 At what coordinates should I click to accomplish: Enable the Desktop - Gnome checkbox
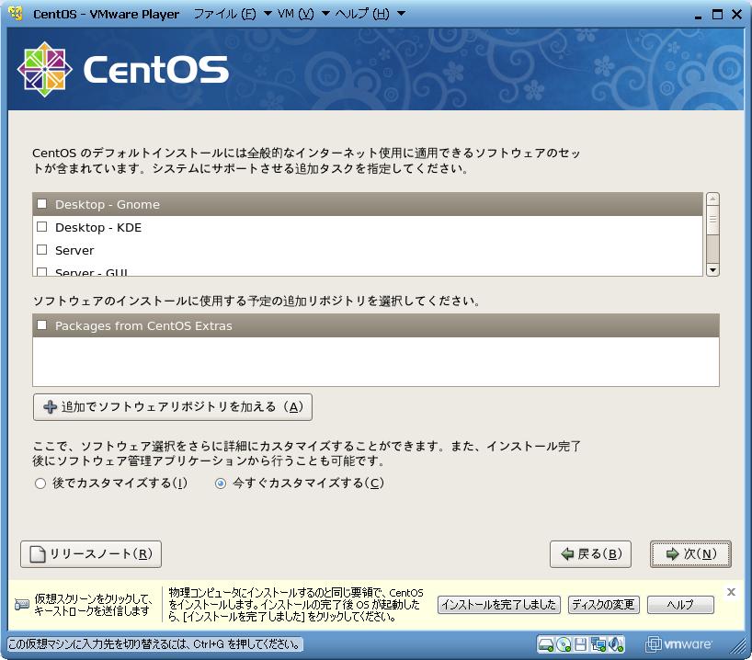pos(41,204)
